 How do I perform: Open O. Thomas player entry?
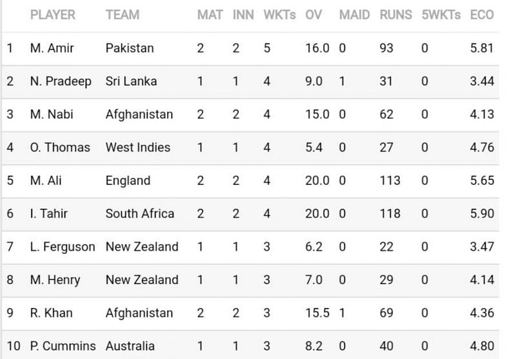[60, 148]
